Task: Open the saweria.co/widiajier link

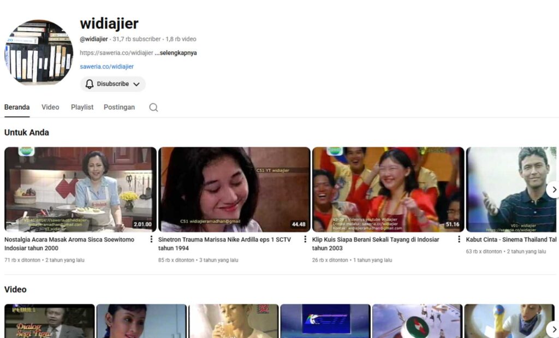Action: point(106,67)
